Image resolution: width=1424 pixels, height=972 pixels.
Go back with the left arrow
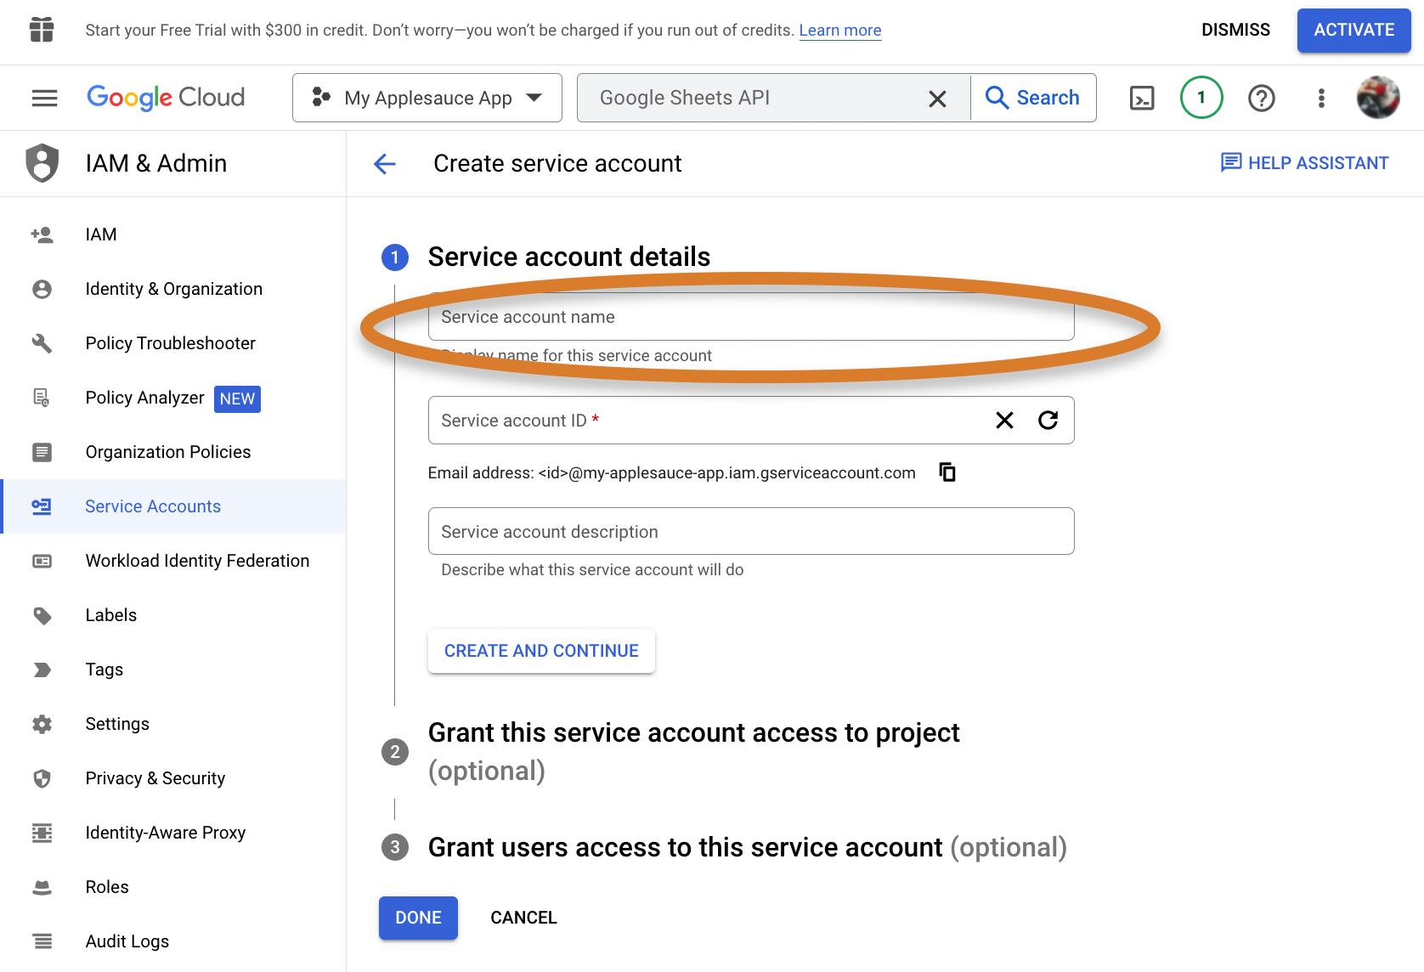pos(385,163)
